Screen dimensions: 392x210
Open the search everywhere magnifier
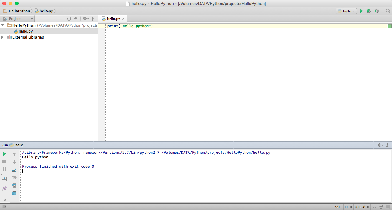click(388, 11)
